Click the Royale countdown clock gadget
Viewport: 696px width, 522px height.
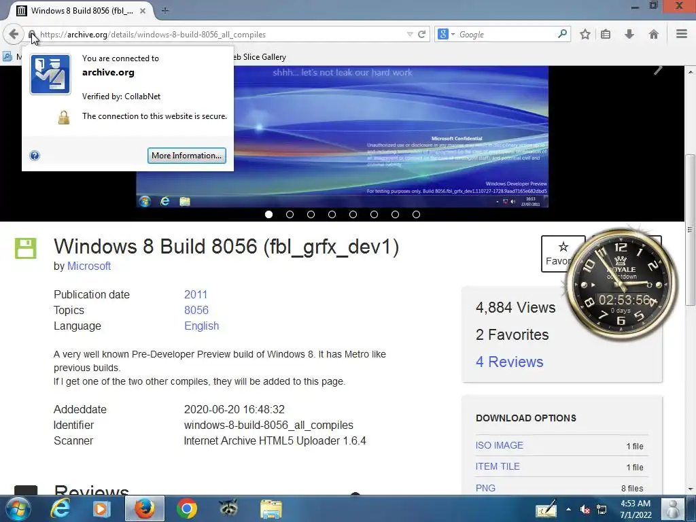[621, 285]
